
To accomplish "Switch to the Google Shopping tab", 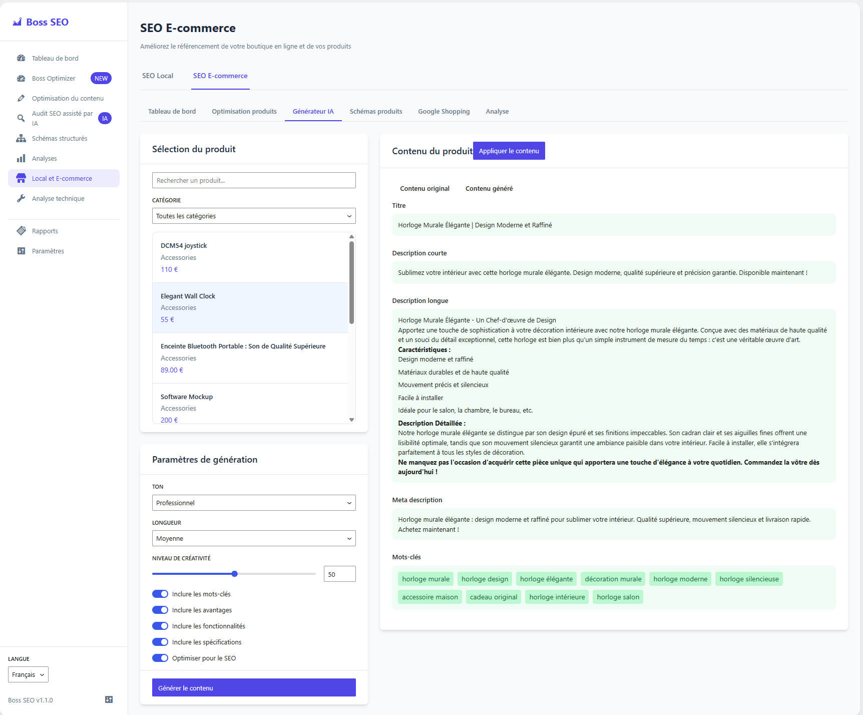I will pyautogui.click(x=444, y=111).
